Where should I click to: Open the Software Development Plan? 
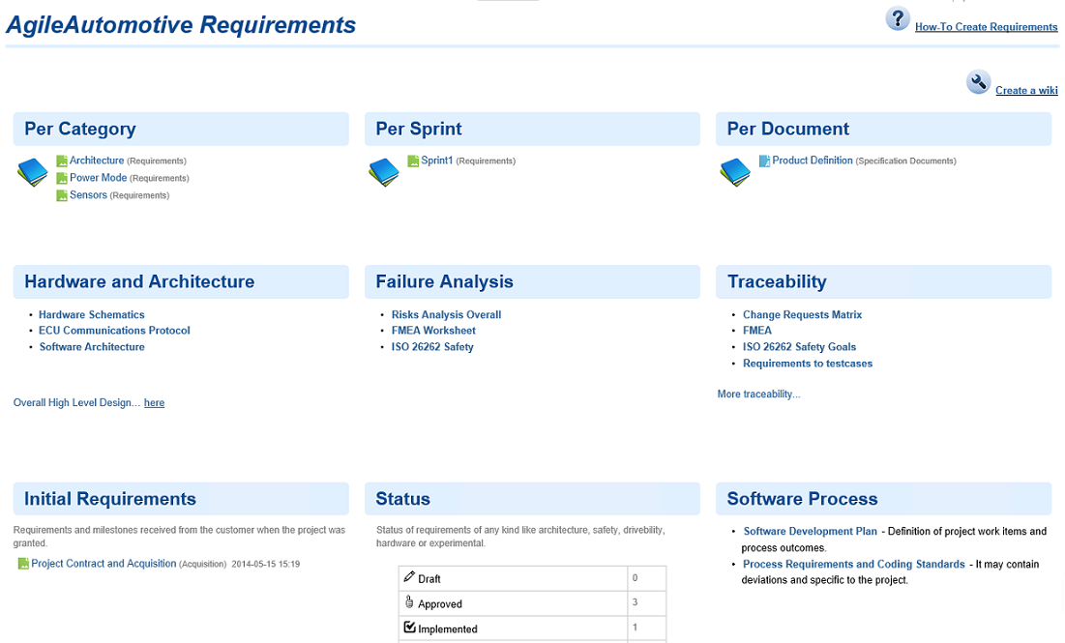pyautogui.click(x=810, y=531)
